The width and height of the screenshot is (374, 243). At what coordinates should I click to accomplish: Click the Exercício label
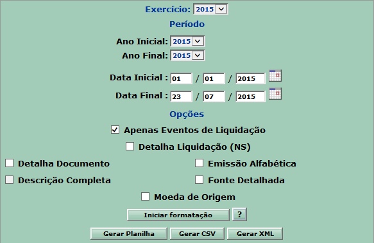point(168,9)
